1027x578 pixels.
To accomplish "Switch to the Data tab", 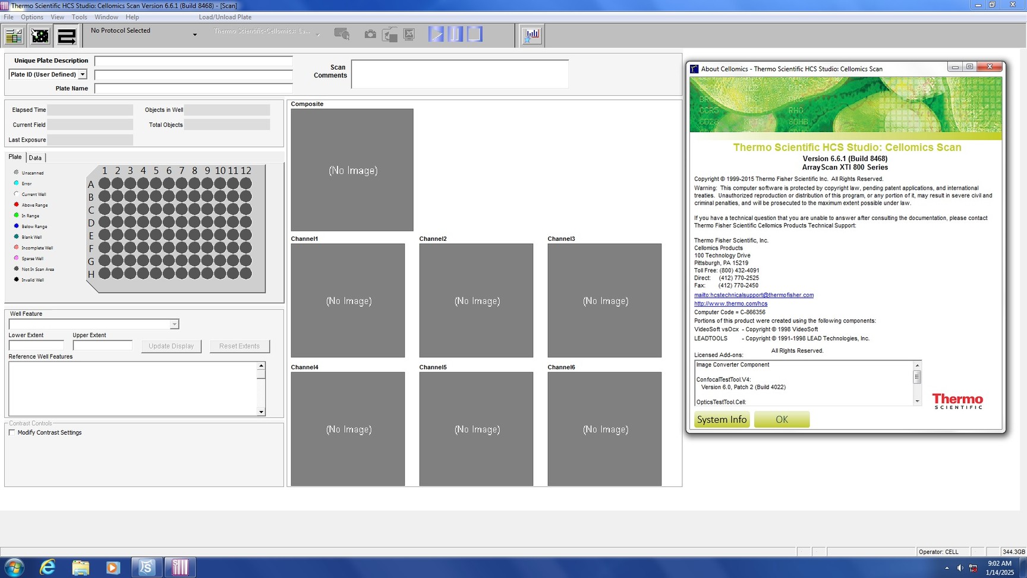I will tap(35, 158).
